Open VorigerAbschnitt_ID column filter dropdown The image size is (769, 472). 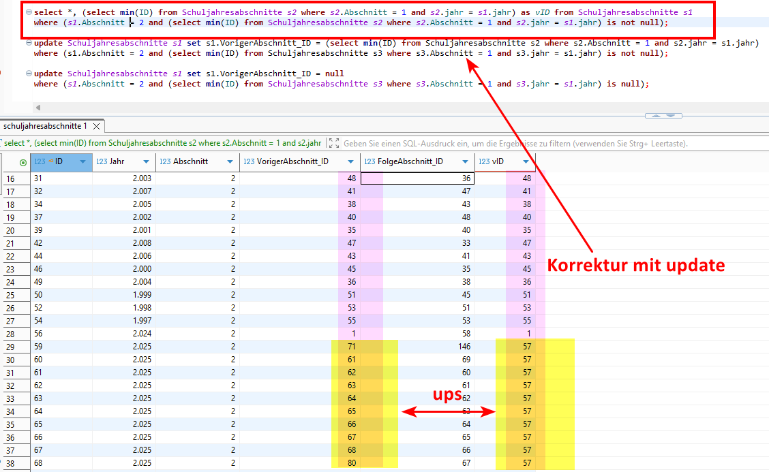350,162
